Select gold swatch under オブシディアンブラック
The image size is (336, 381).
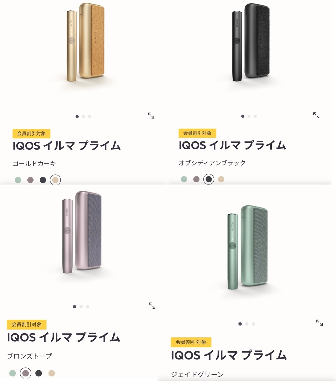pyautogui.click(x=221, y=179)
